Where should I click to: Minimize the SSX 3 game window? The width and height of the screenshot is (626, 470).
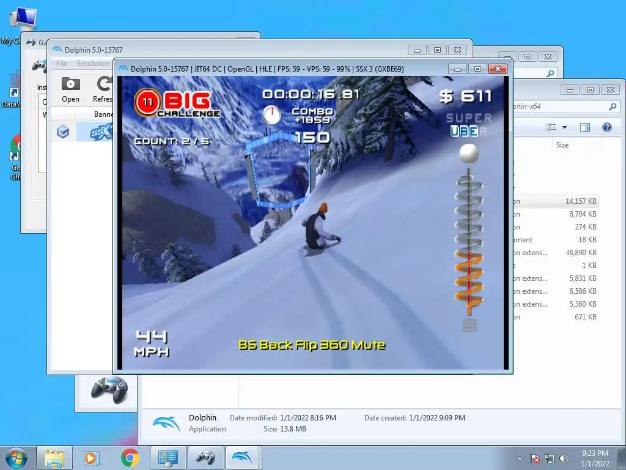pos(457,69)
